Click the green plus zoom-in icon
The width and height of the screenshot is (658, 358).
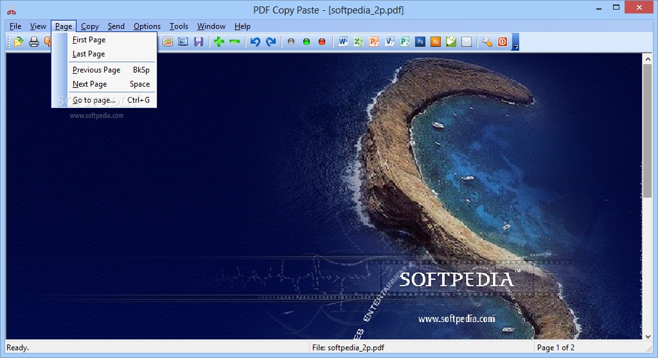coord(219,42)
